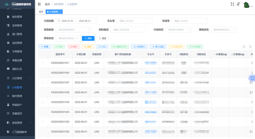Check the row XS20220831041 checkbox
The width and height of the screenshot is (255, 139).
43,63
